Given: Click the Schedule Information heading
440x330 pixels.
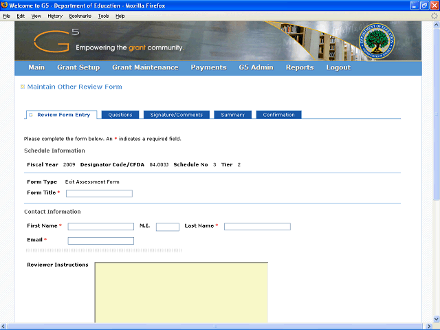Looking at the screenshot, I should click(54, 151).
